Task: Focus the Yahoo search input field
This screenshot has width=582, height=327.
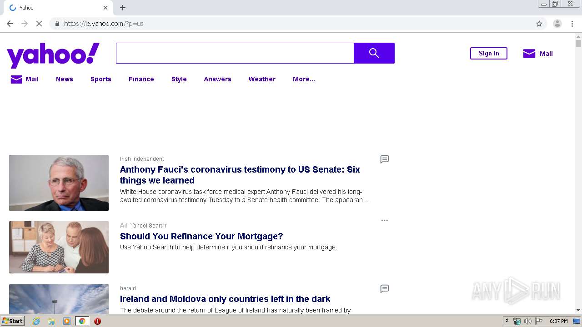Action: (235, 53)
